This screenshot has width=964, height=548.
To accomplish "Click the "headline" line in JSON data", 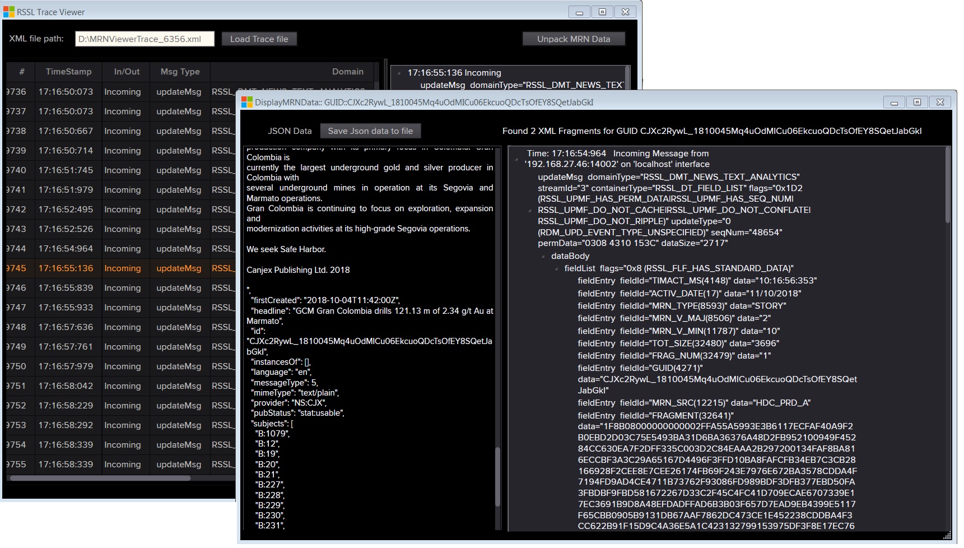I will click(370, 315).
